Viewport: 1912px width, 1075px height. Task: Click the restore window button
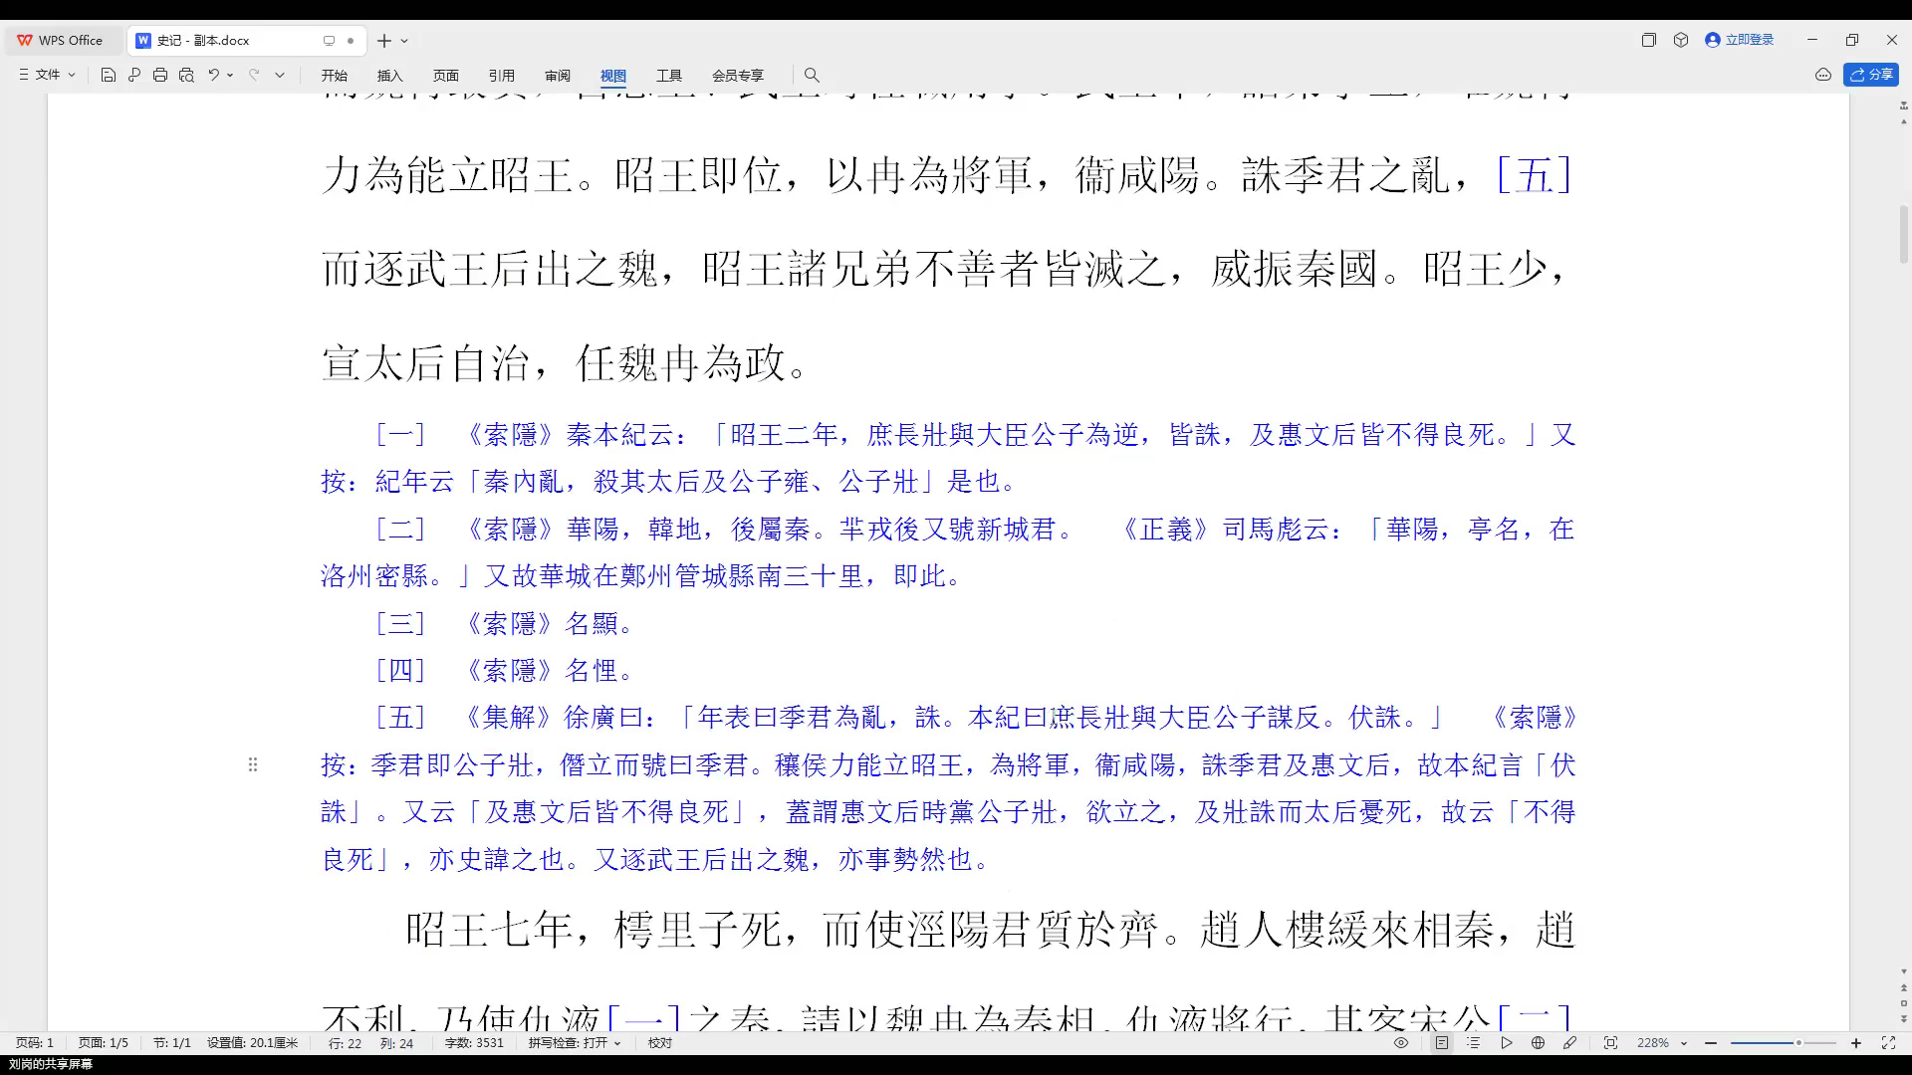tap(1852, 40)
